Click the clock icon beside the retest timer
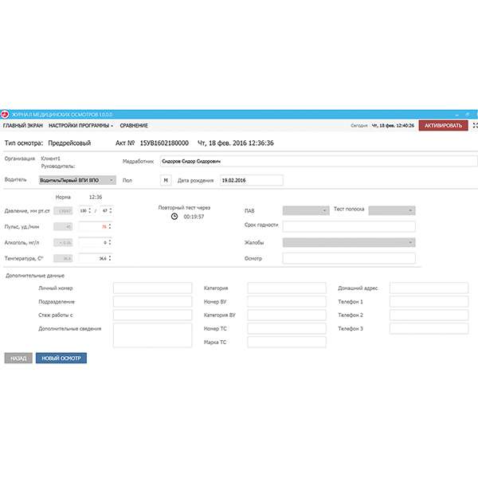The image size is (478, 478). coord(174,216)
